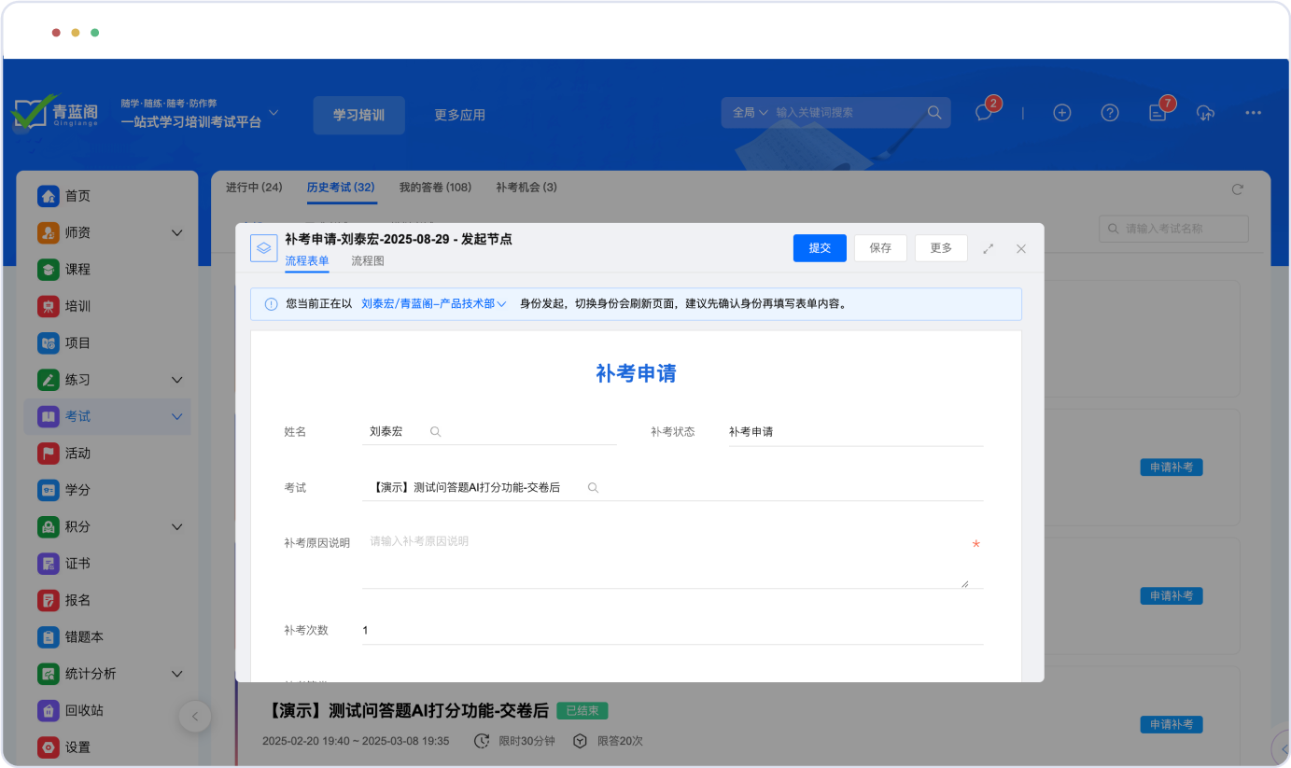Click the refresh icon above exam list
This screenshot has height=768, width=1291.
coord(1238,189)
